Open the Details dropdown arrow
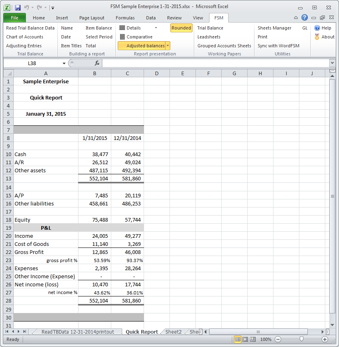The image size is (339, 347). (156, 28)
